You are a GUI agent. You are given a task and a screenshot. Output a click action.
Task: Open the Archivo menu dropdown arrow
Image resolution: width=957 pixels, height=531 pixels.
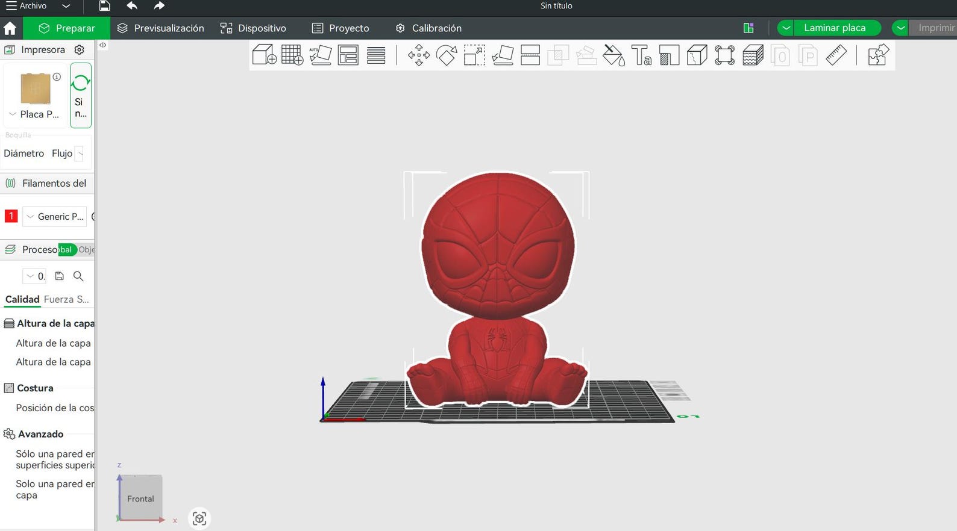point(66,6)
